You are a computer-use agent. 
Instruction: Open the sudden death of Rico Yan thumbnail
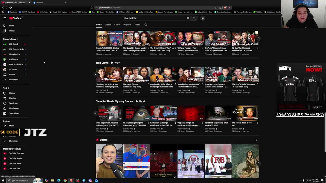click(245, 113)
